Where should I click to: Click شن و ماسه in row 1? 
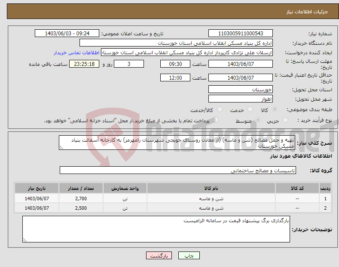coord(211,199)
